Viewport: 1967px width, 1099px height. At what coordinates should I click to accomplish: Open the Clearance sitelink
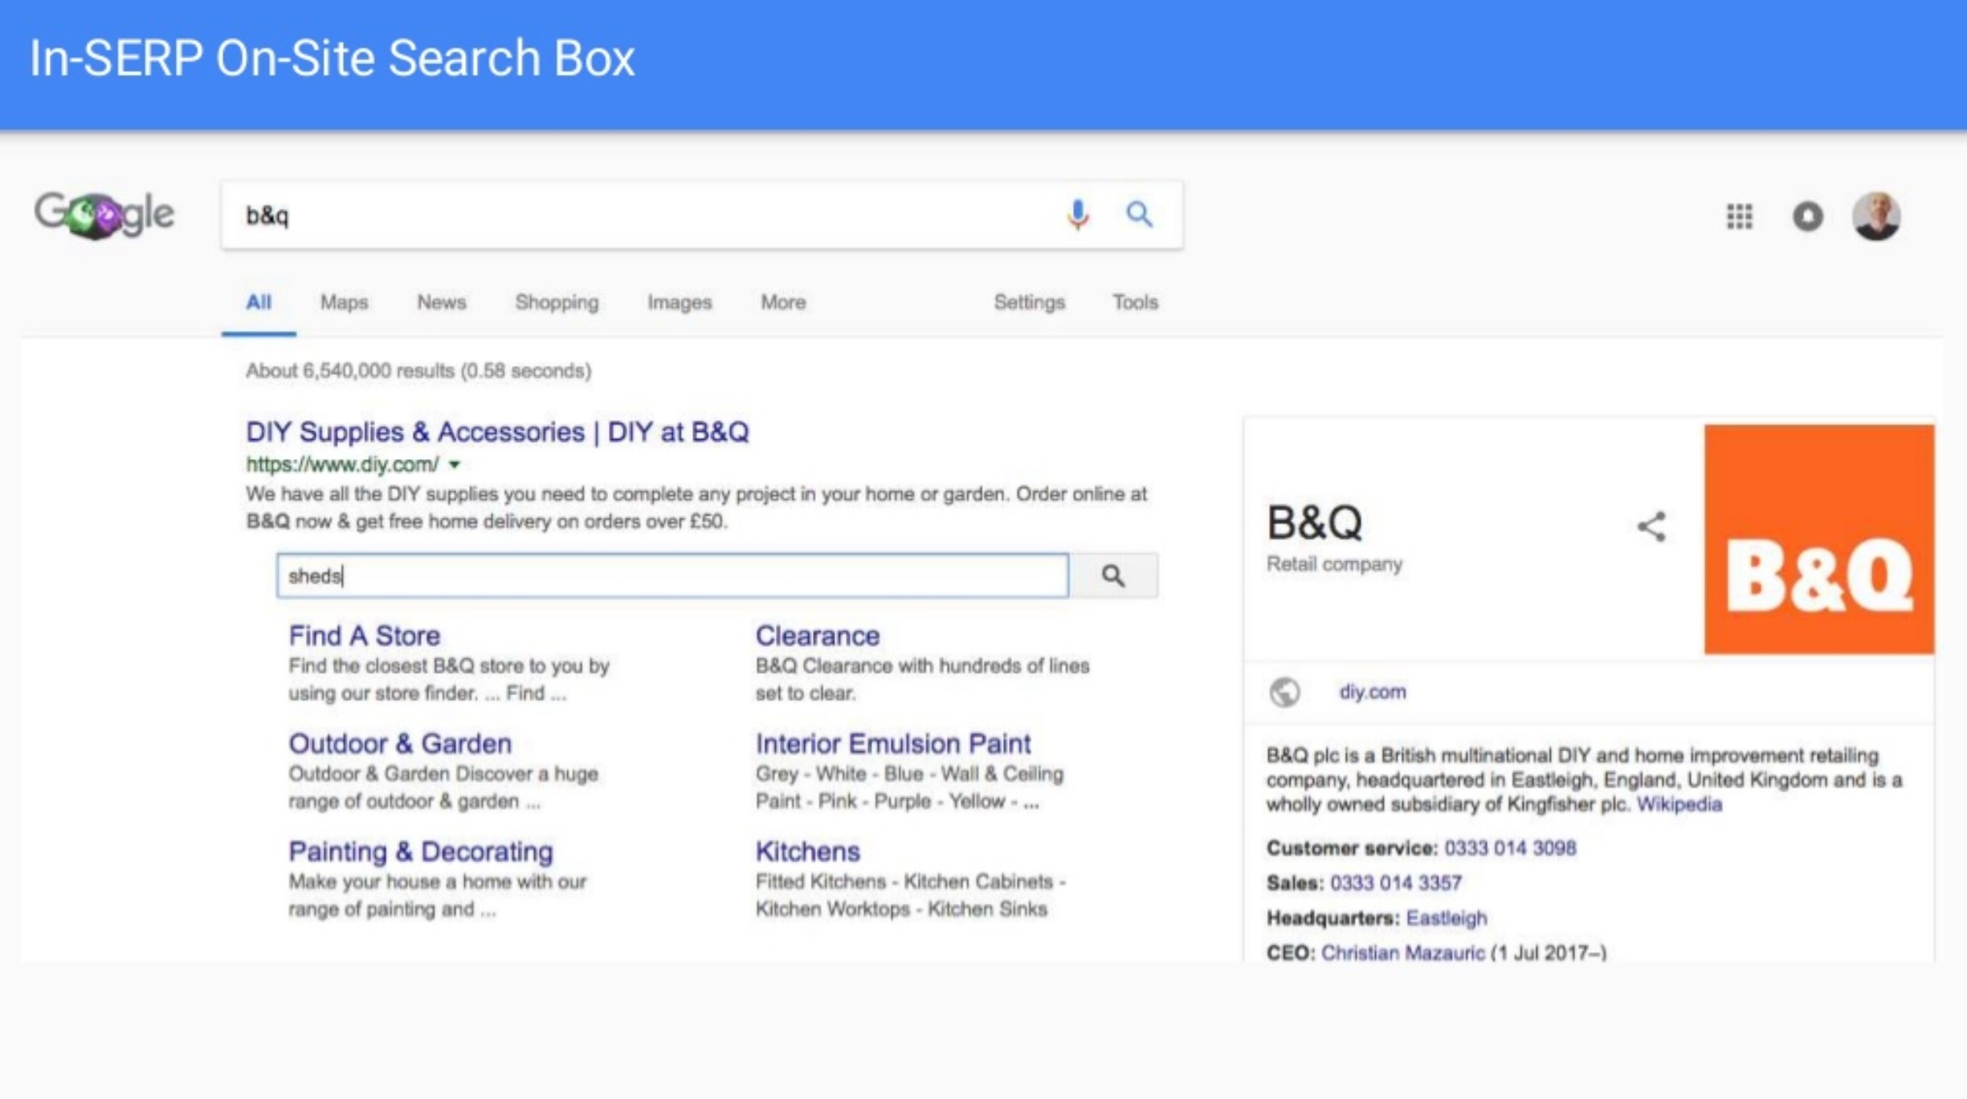tap(817, 636)
